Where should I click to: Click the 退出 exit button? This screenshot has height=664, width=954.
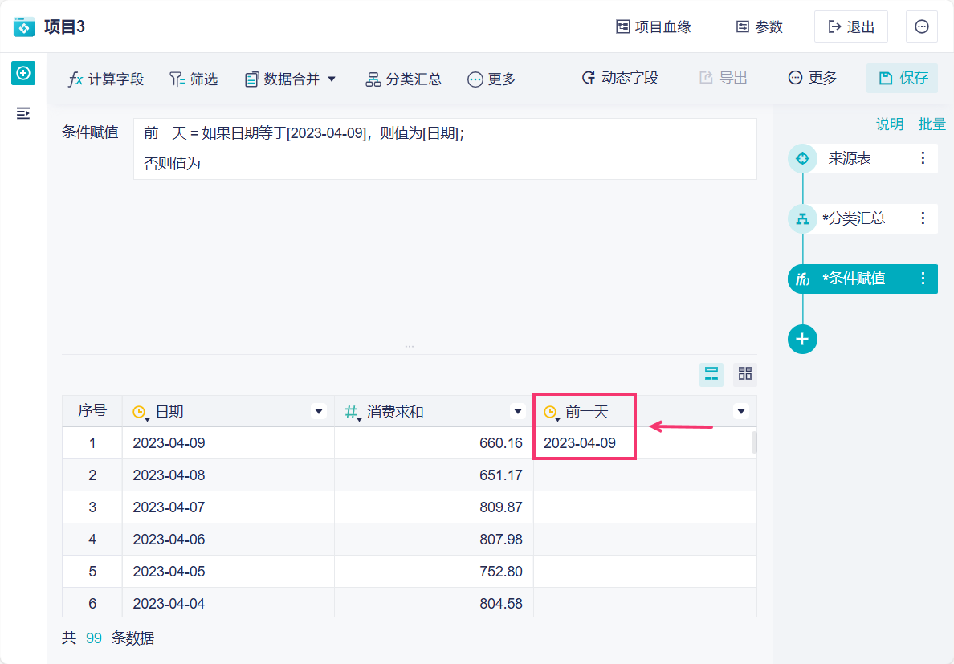(x=850, y=26)
